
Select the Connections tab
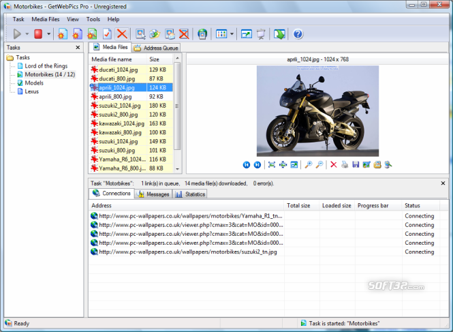point(112,193)
